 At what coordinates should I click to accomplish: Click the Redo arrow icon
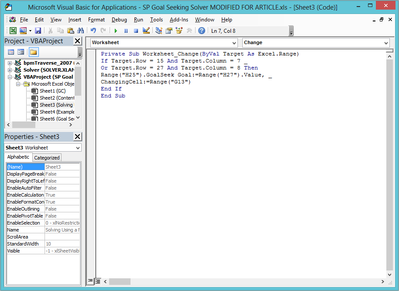(103, 31)
